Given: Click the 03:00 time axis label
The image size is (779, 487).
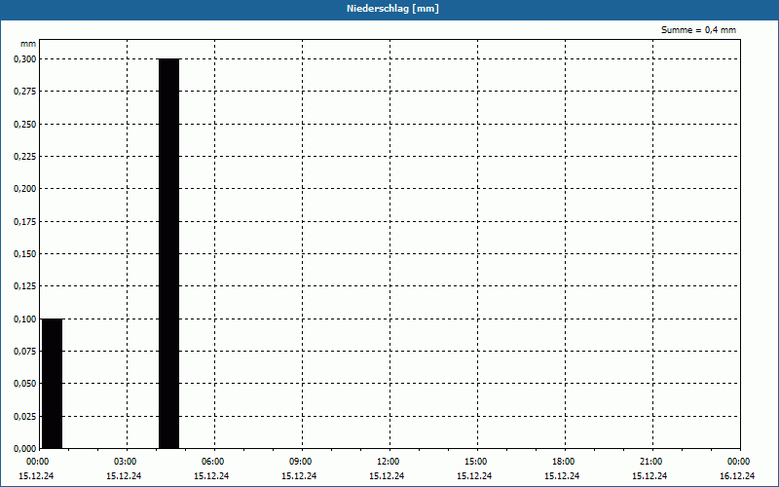Looking at the screenshot, I should coord(125,462).
